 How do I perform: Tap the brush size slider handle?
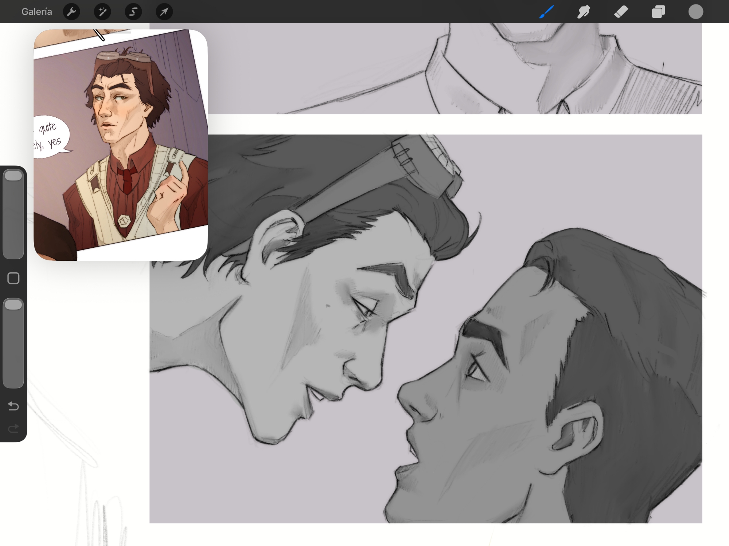coord(13,176)
